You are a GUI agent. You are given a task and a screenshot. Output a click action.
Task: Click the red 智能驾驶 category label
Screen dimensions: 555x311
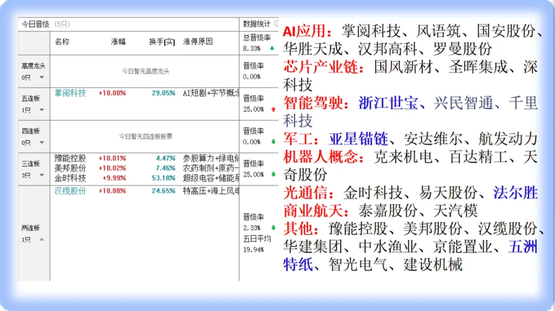pyautogui.click(x=316, y=103)
